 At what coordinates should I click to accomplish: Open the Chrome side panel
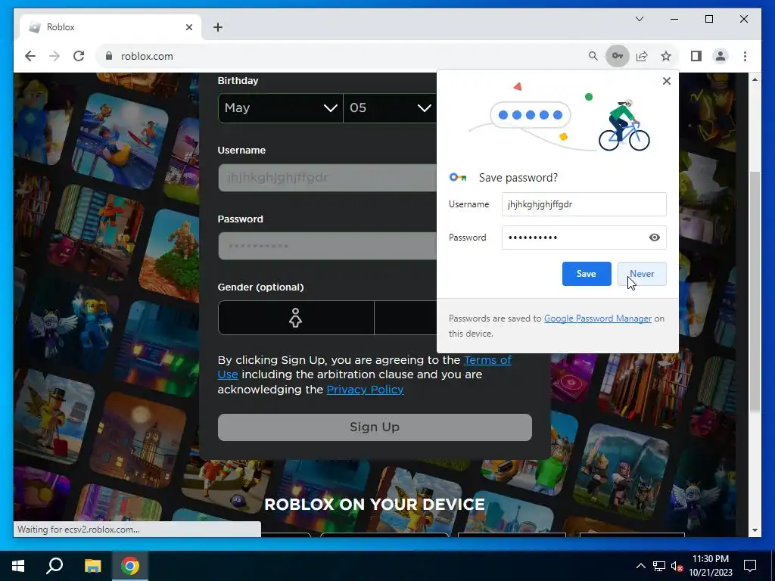click(x=696, y=56)
